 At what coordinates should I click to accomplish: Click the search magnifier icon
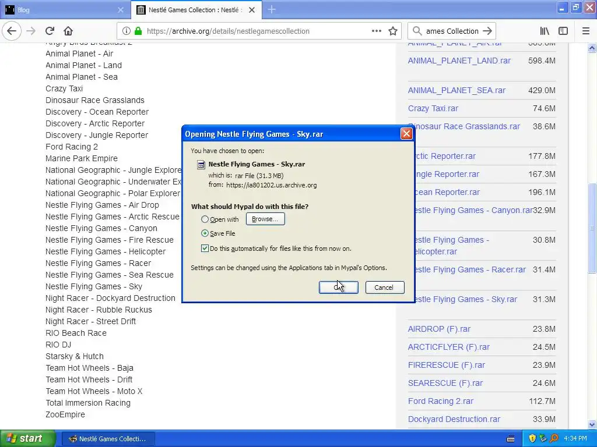(x=417, y=31)
